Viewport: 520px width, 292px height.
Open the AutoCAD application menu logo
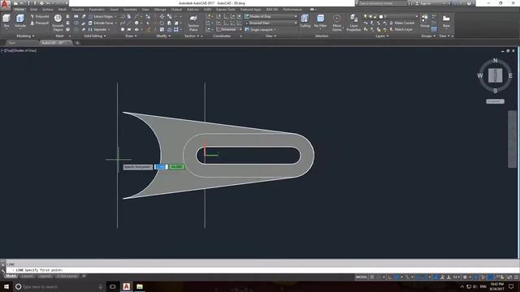5,4
